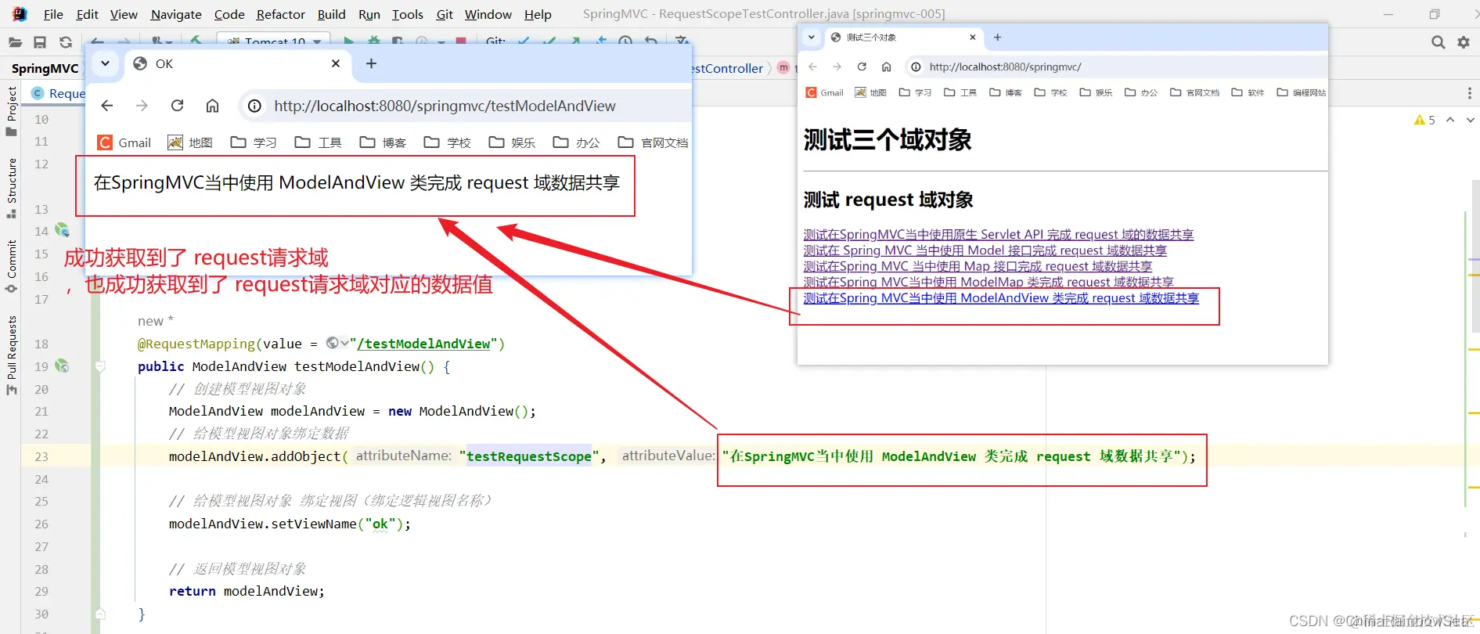Open the Edit menu
Image resolution: width=1480 pixels, height=634 pixels.
[87, 14]
